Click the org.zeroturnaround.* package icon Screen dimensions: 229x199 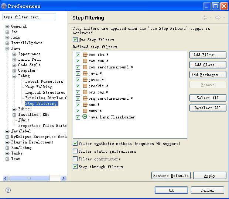[x=85, y=99]
